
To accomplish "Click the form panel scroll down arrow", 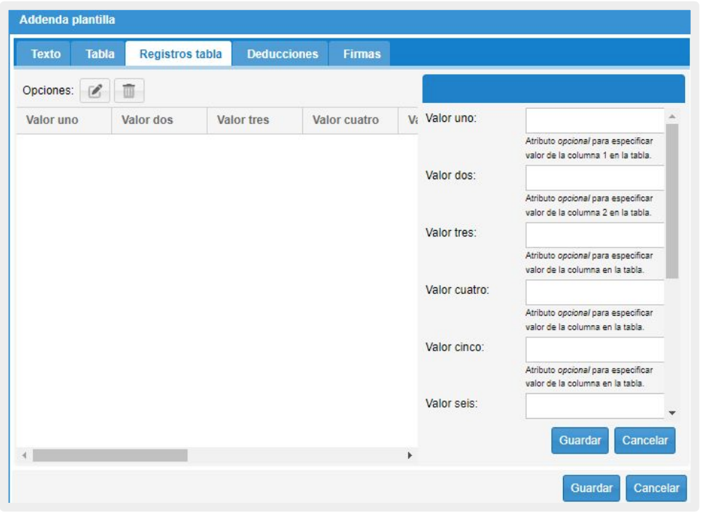I will (x=671, y=414).
